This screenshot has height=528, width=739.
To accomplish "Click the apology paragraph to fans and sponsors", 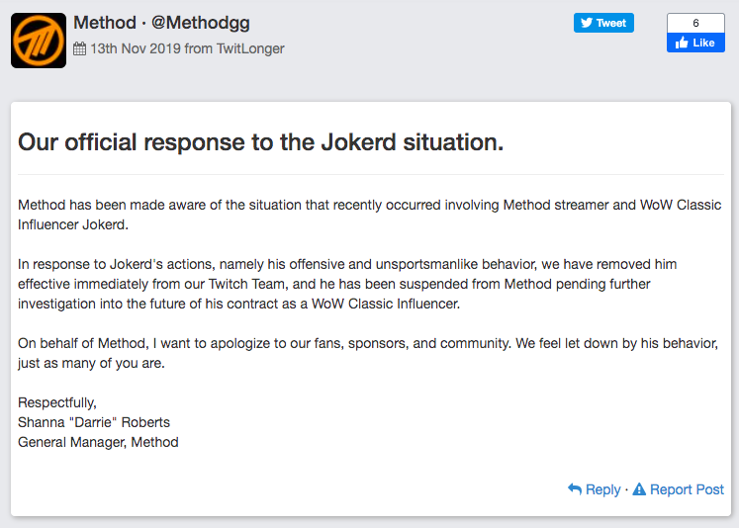I will (367, 353).
